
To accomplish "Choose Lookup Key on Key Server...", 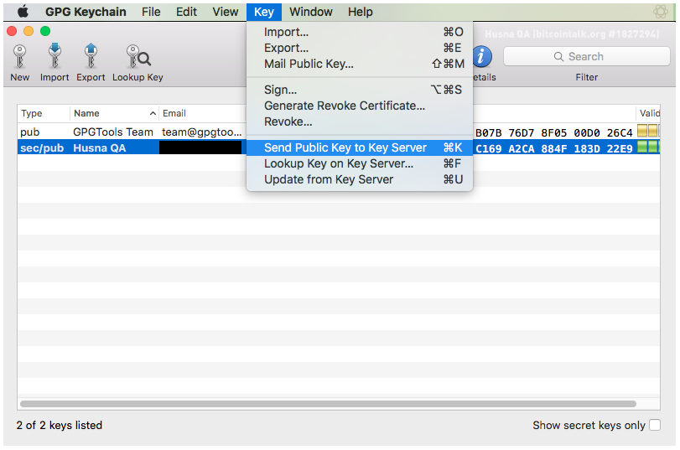I will tap(360, 164).
